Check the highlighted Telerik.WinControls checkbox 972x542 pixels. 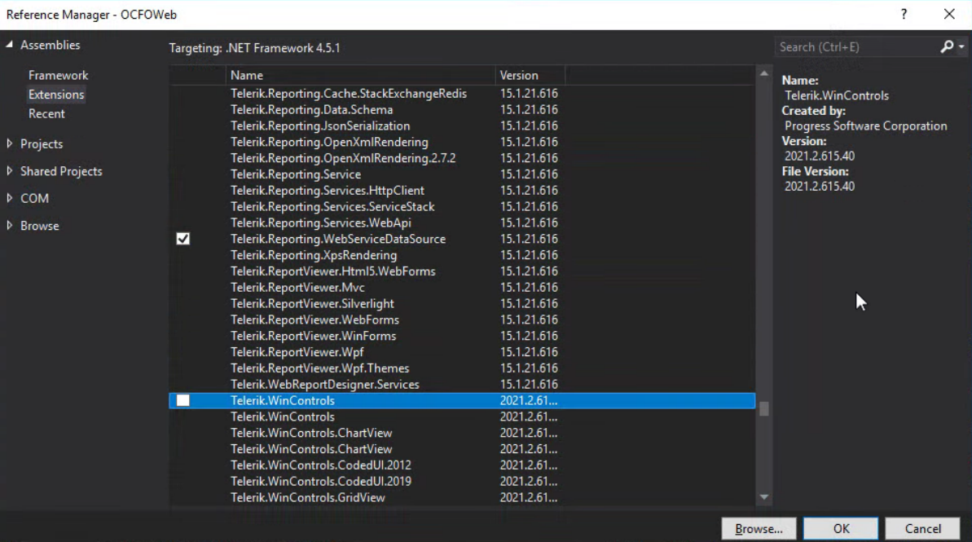183,401
